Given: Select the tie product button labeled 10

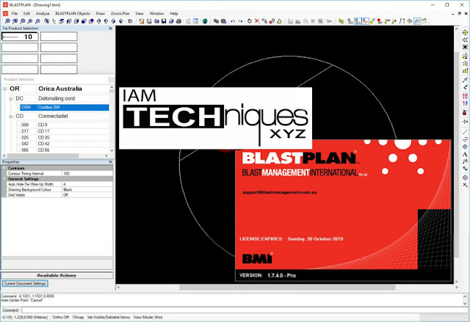Looking at the screenshot, I should pos(20,37).
